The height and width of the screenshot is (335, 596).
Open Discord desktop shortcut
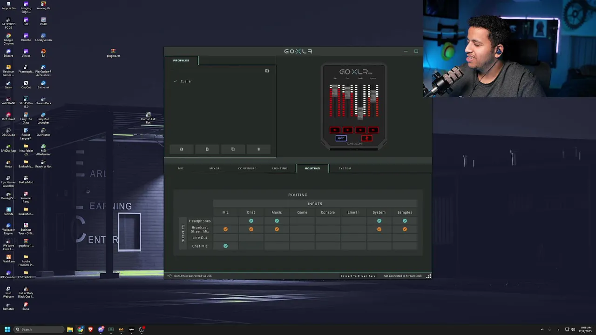(x=8, y=53)
